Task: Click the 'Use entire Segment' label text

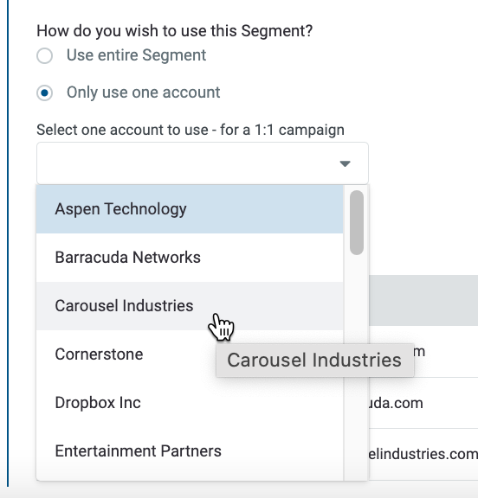Action: (x=136, y=55)
